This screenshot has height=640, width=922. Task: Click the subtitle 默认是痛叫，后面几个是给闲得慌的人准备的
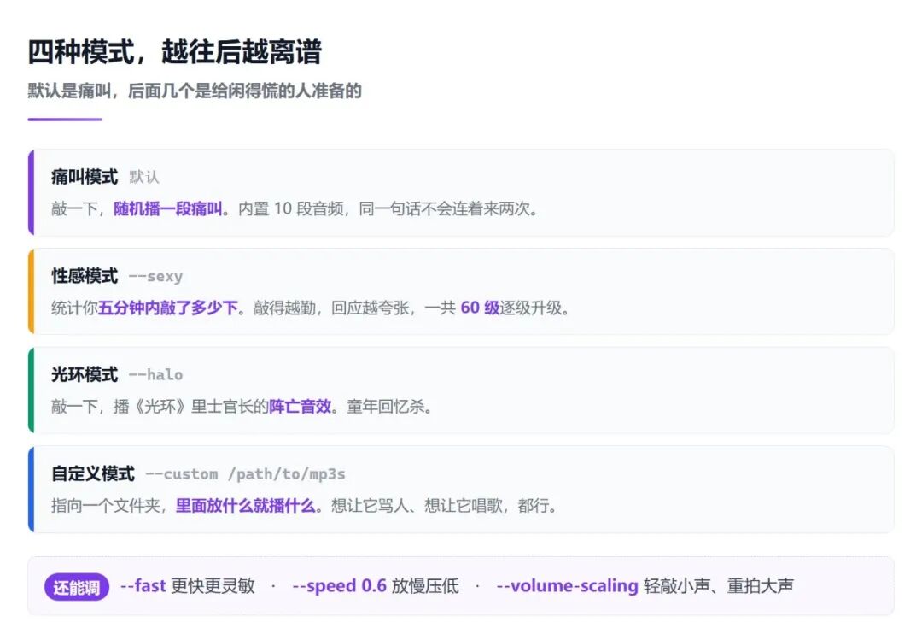click(x=195, y=91)
